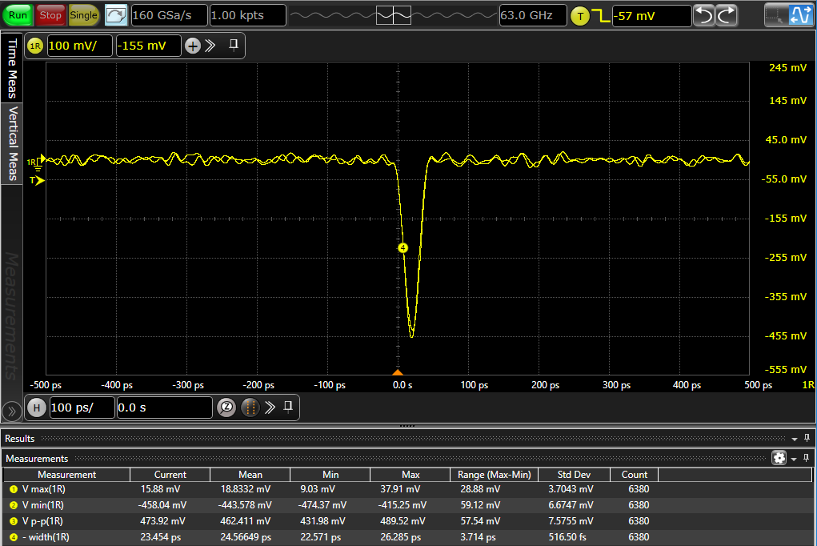
Task: Click the yellow trigger T icon
Action: tap(579, 15)
